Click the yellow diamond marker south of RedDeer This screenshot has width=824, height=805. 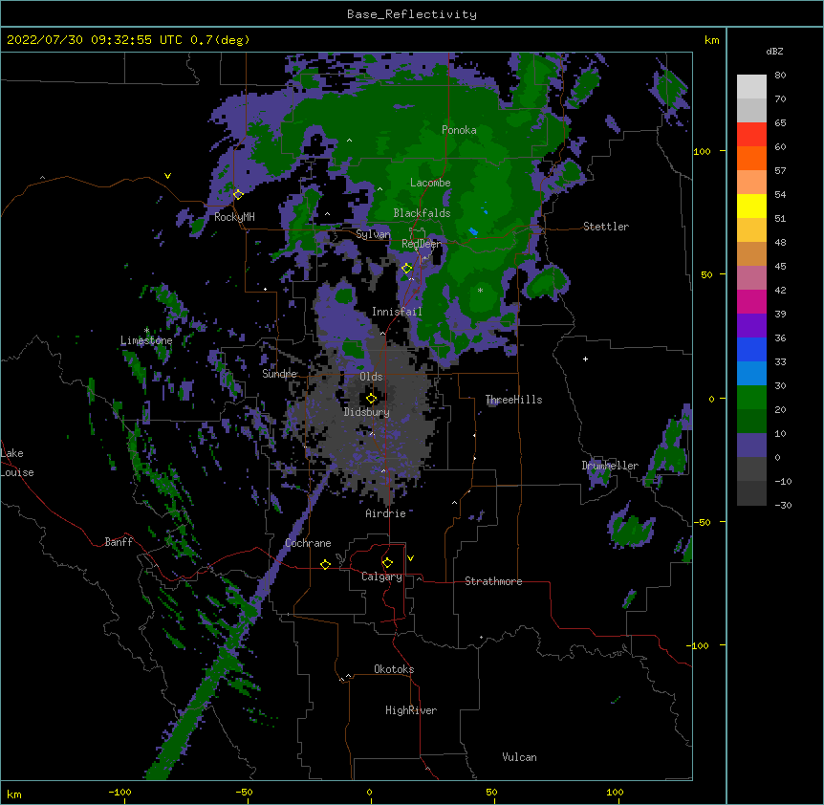click(407, 269)
